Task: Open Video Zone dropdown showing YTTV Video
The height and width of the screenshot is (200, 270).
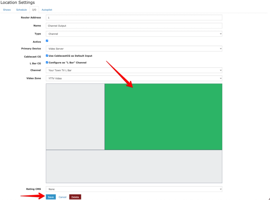Action: tap(134, 78)
